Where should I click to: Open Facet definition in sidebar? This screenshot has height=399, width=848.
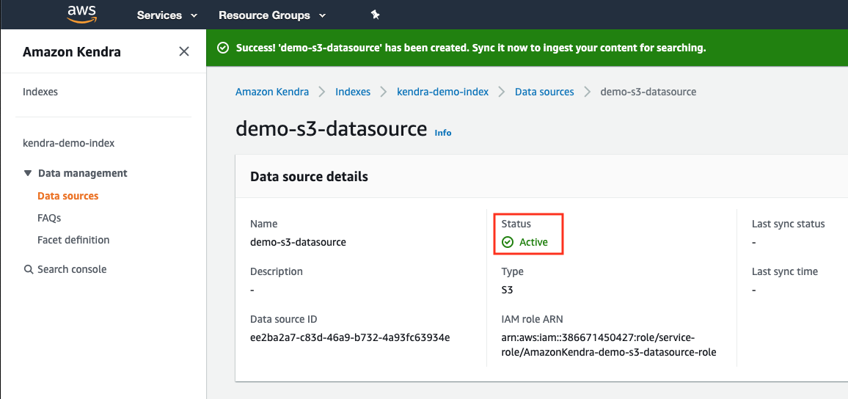coord(73,240)
